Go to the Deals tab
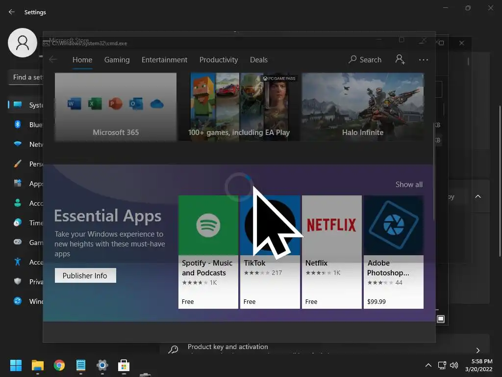This screenshot has height=377, width=502. click(x=259, y=59)
